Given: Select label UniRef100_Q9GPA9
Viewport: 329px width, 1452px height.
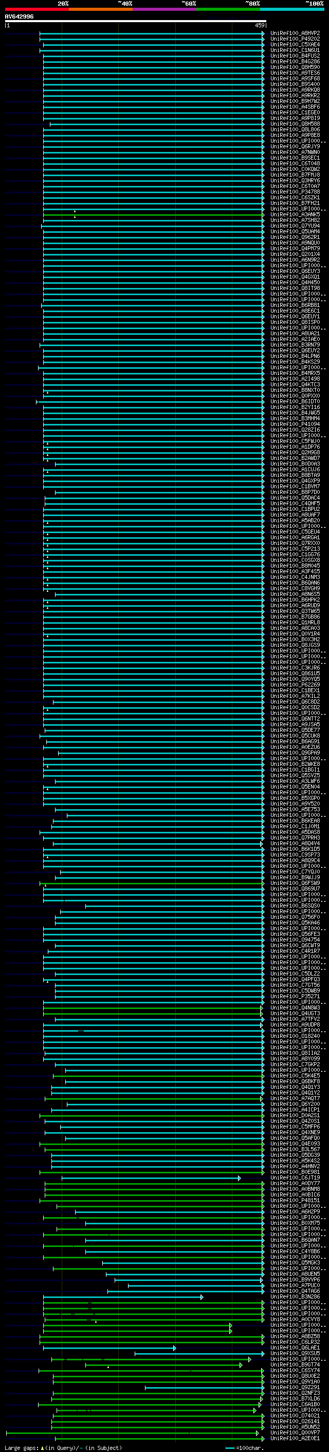Looking at the screenshot, I should click(x=295, y=753).
